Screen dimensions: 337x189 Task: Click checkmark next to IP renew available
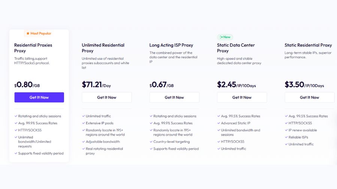tap(286, 130)
